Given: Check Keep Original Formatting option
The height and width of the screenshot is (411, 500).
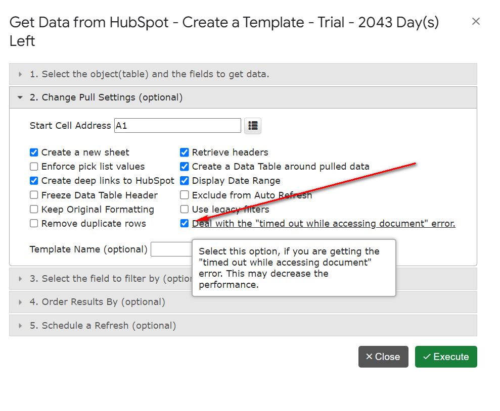Looking at the screenshot, I should click(x=34, y=209).
